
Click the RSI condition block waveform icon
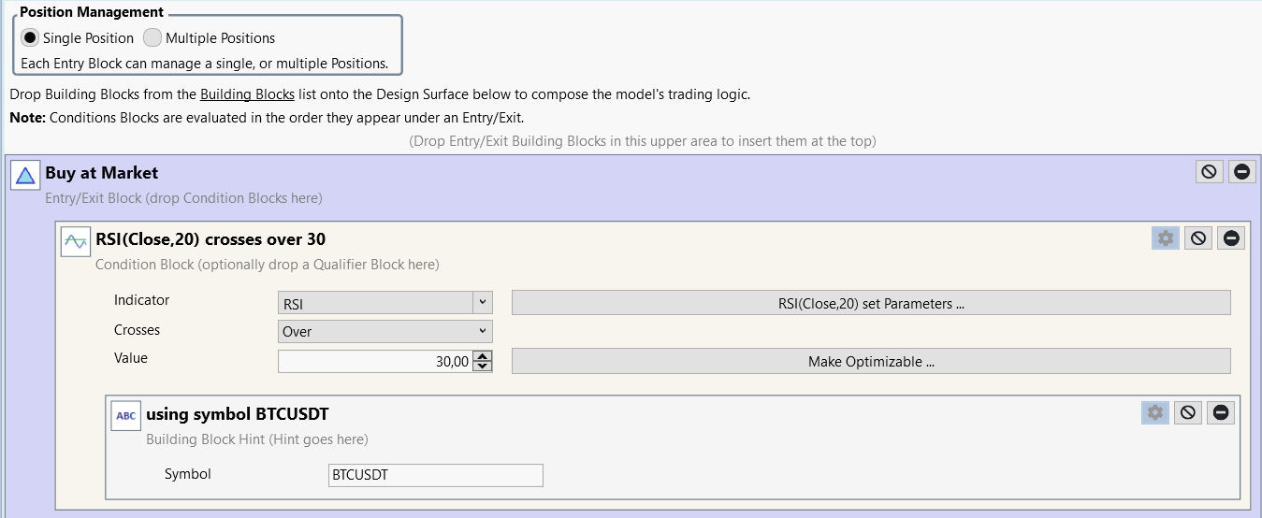76,241
